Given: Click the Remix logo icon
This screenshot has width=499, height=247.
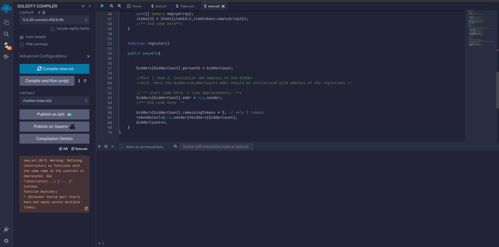Looking at the screenshot, I should tap(6, 9).
